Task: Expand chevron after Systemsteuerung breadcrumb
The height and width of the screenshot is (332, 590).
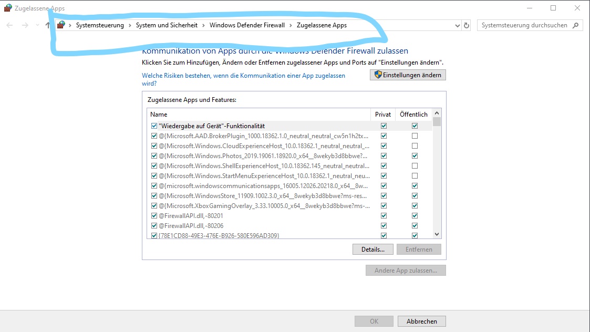Action: point(130,25)
